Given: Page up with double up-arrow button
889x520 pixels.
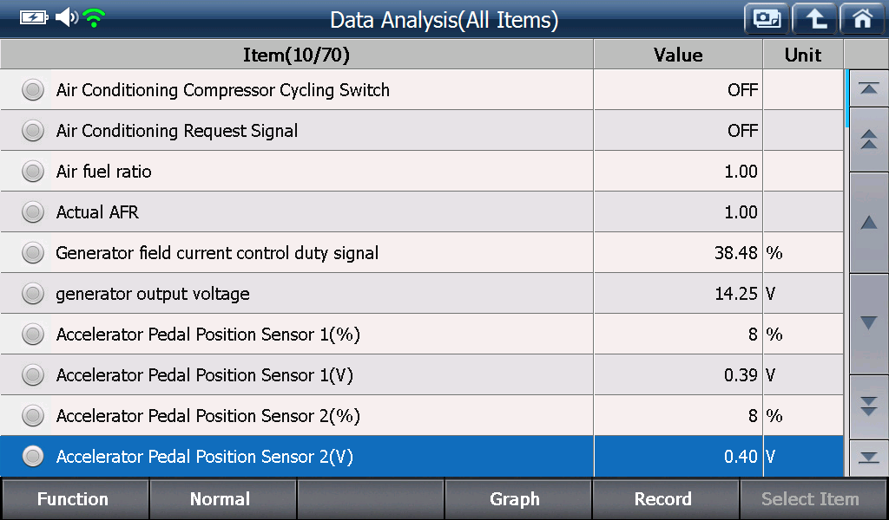Looking at the screenshot, I should tap(868, 140).
